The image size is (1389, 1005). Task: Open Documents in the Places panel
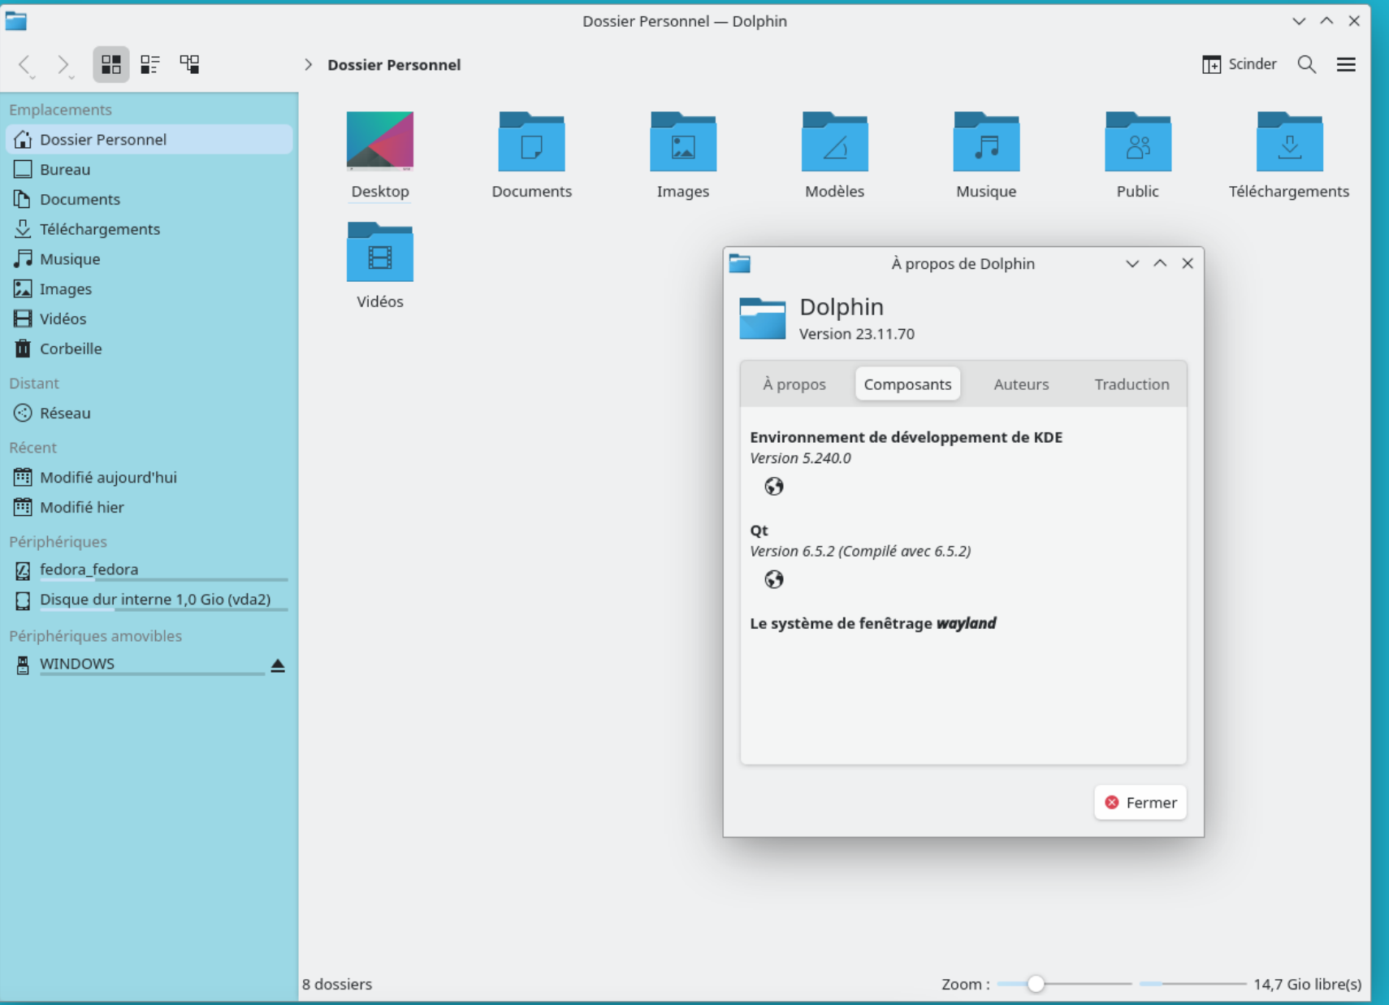[x=149, y=199]
